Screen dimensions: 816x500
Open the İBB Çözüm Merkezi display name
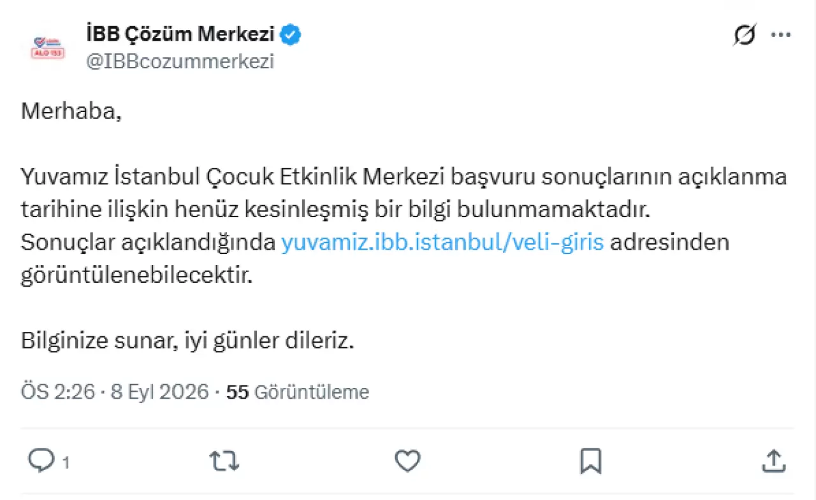click(x=180, y=34)
